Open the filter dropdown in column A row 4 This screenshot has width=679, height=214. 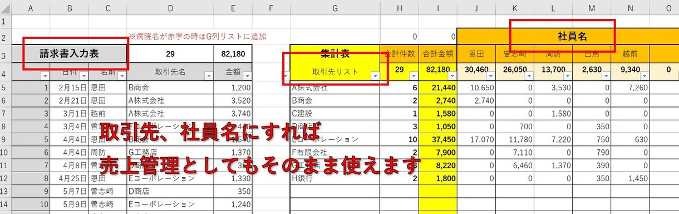point(45,76)
